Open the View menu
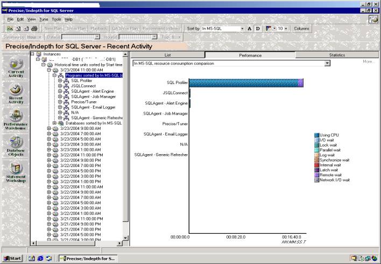Viewport: 381px width, 264px height. [x=31, y=19]
